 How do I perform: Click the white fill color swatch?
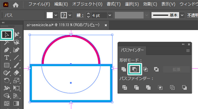click(x=50, y=15)
